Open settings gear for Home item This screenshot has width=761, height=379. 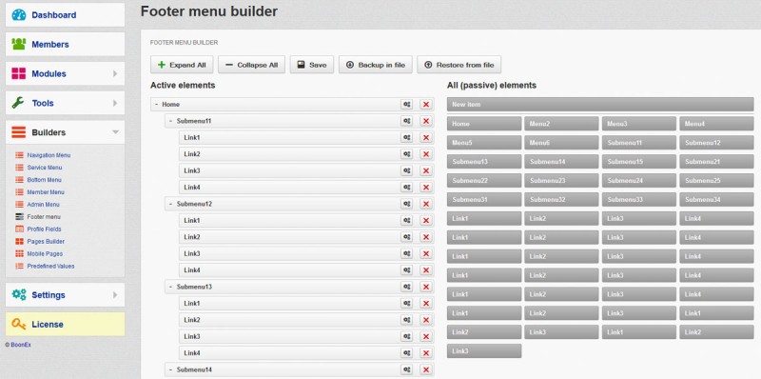coord(407,105)
